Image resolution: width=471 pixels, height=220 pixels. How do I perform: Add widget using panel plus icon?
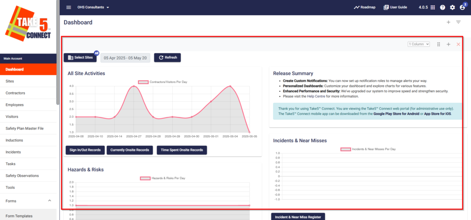click(448, 44)
